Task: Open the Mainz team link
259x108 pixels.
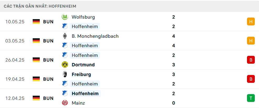Action: pyautogui.click(x=78, y=103)
